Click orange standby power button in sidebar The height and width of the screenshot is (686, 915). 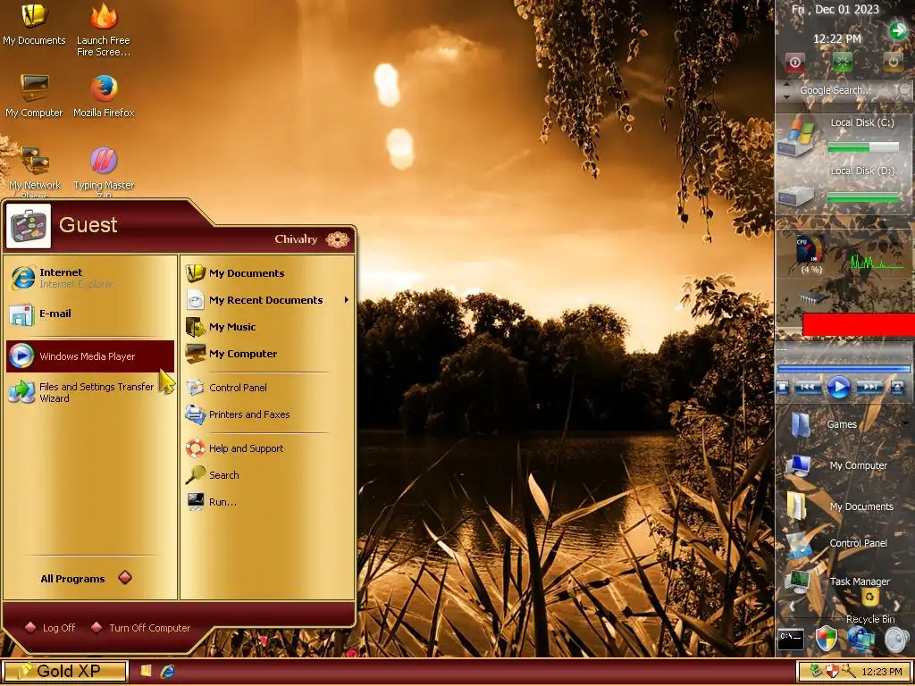click(893, 62)
